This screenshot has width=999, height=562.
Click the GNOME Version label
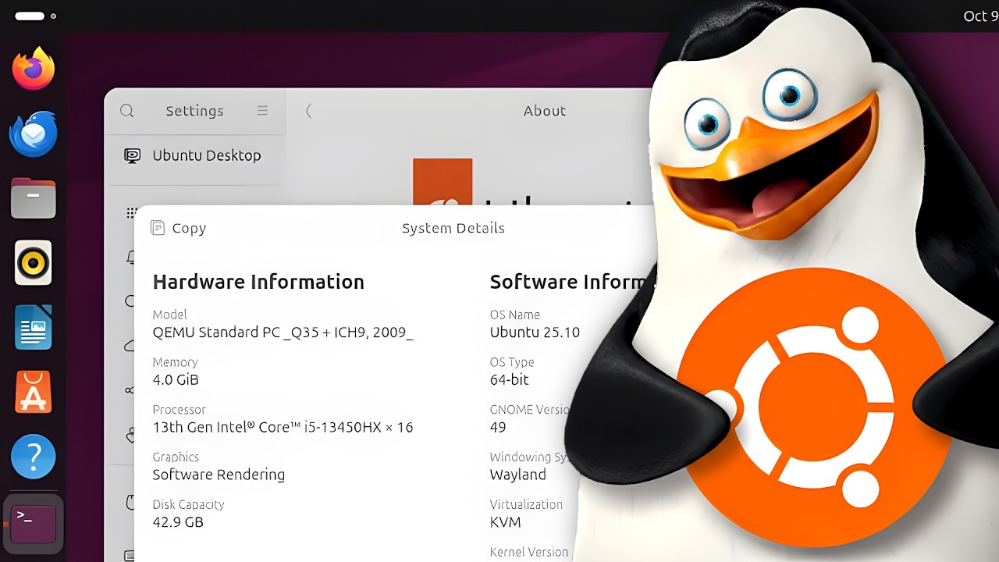[531, 410]
